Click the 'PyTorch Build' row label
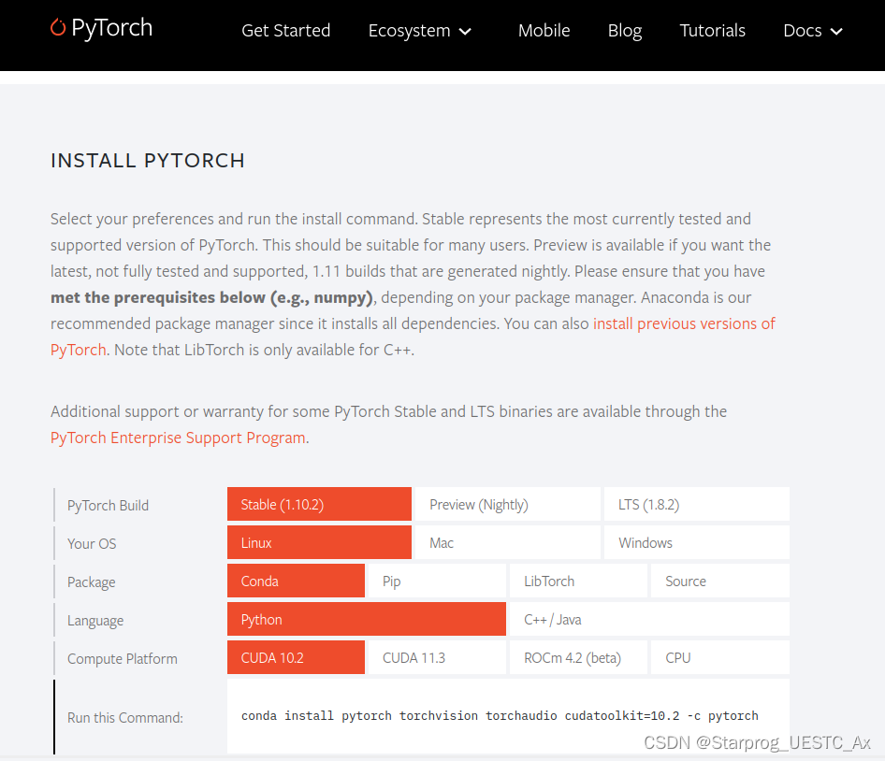Image resolution: width=885 pixels, height=761 pixels. click(108, 505)
